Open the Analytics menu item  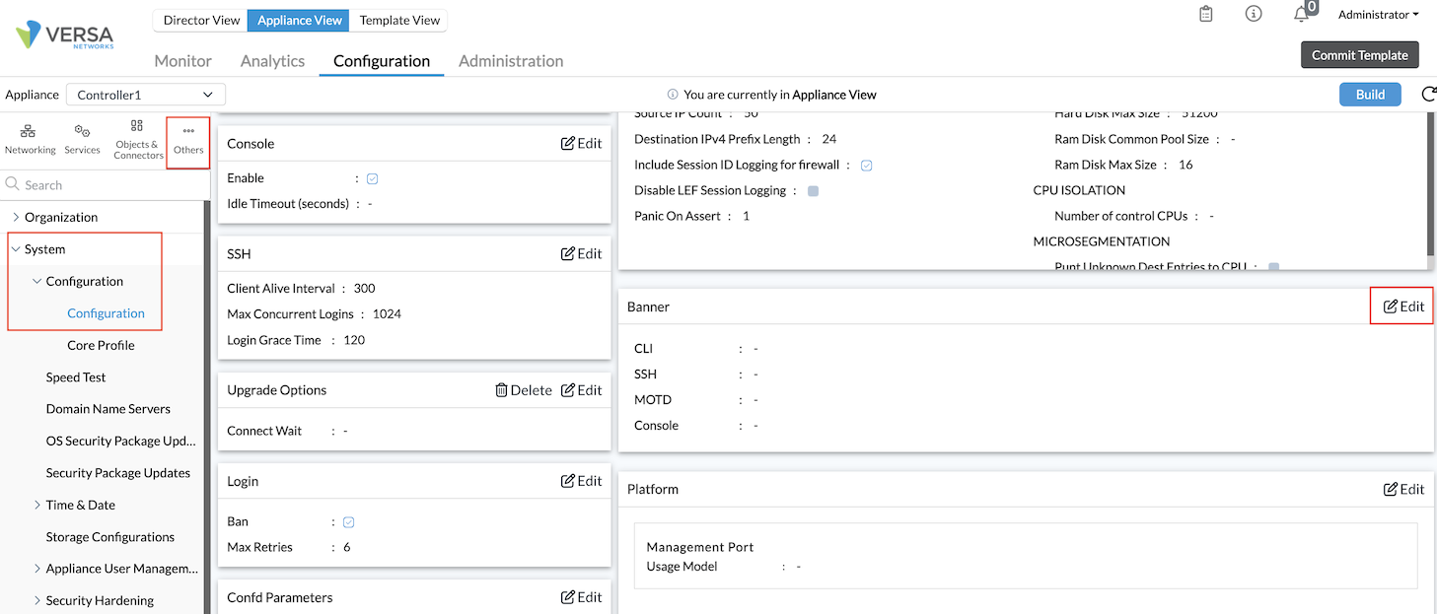coord(272,60)
